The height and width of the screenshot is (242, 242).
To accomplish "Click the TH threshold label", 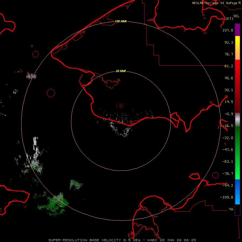I will coord(231,209).
